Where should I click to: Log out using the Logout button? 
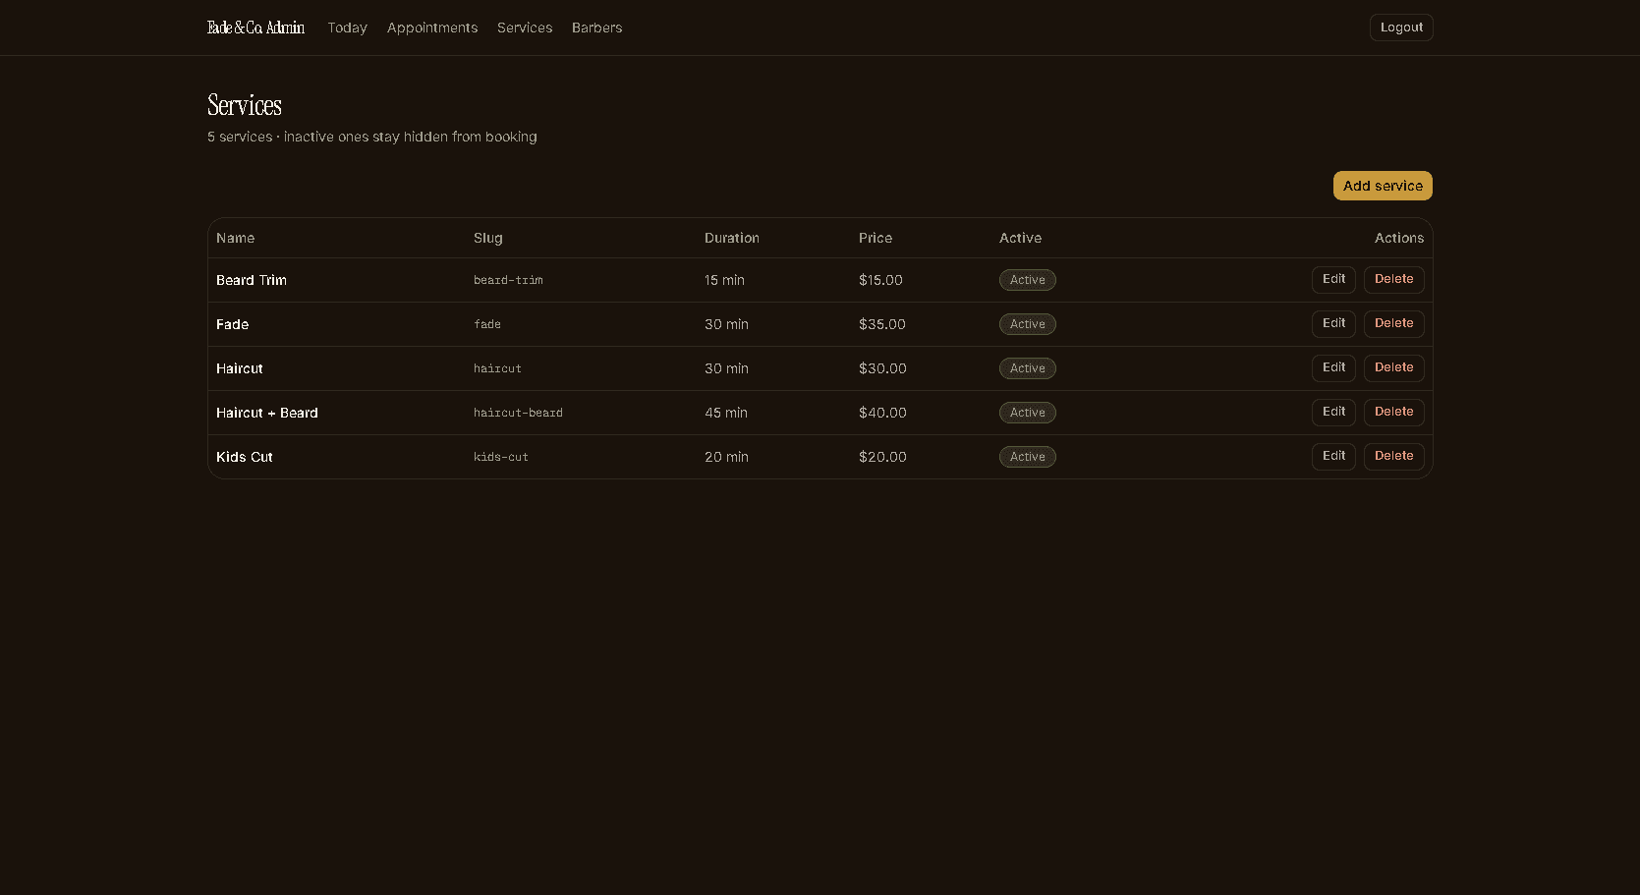[x=1401, y=28]
